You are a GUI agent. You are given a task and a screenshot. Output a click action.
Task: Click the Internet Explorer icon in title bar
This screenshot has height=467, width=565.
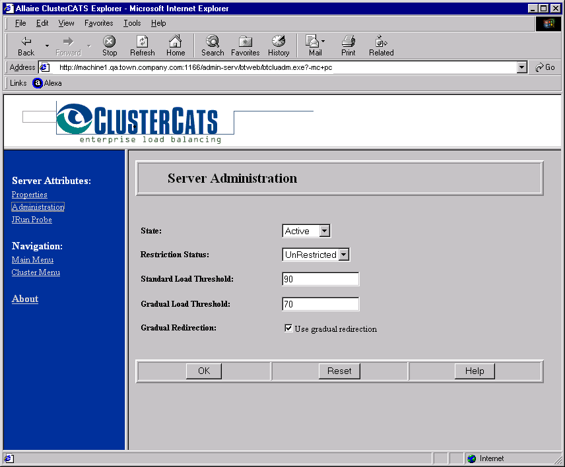point(9,9)
